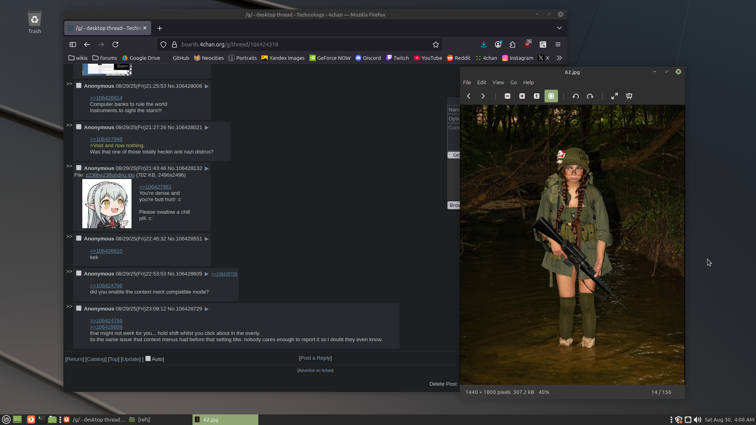The height and width of the screenshot is (425, 756).
Task: Toggle best fit zoom in viewer
Action: (x=551, y=96)
